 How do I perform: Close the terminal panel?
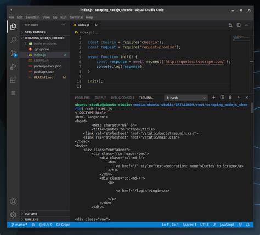pyautogui.click(x=247, y=98)
